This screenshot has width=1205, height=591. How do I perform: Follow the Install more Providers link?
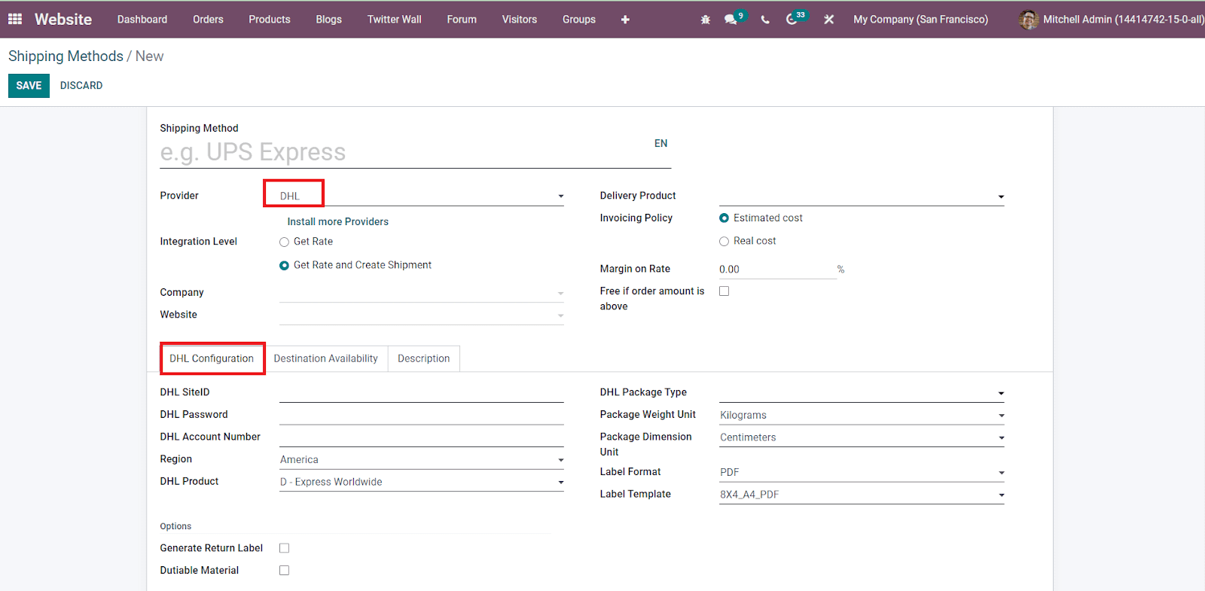(x=338, y=222)
